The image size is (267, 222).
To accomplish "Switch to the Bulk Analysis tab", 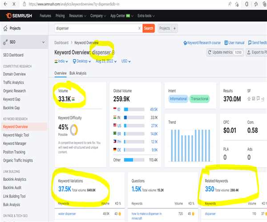I will pos(78,73).
